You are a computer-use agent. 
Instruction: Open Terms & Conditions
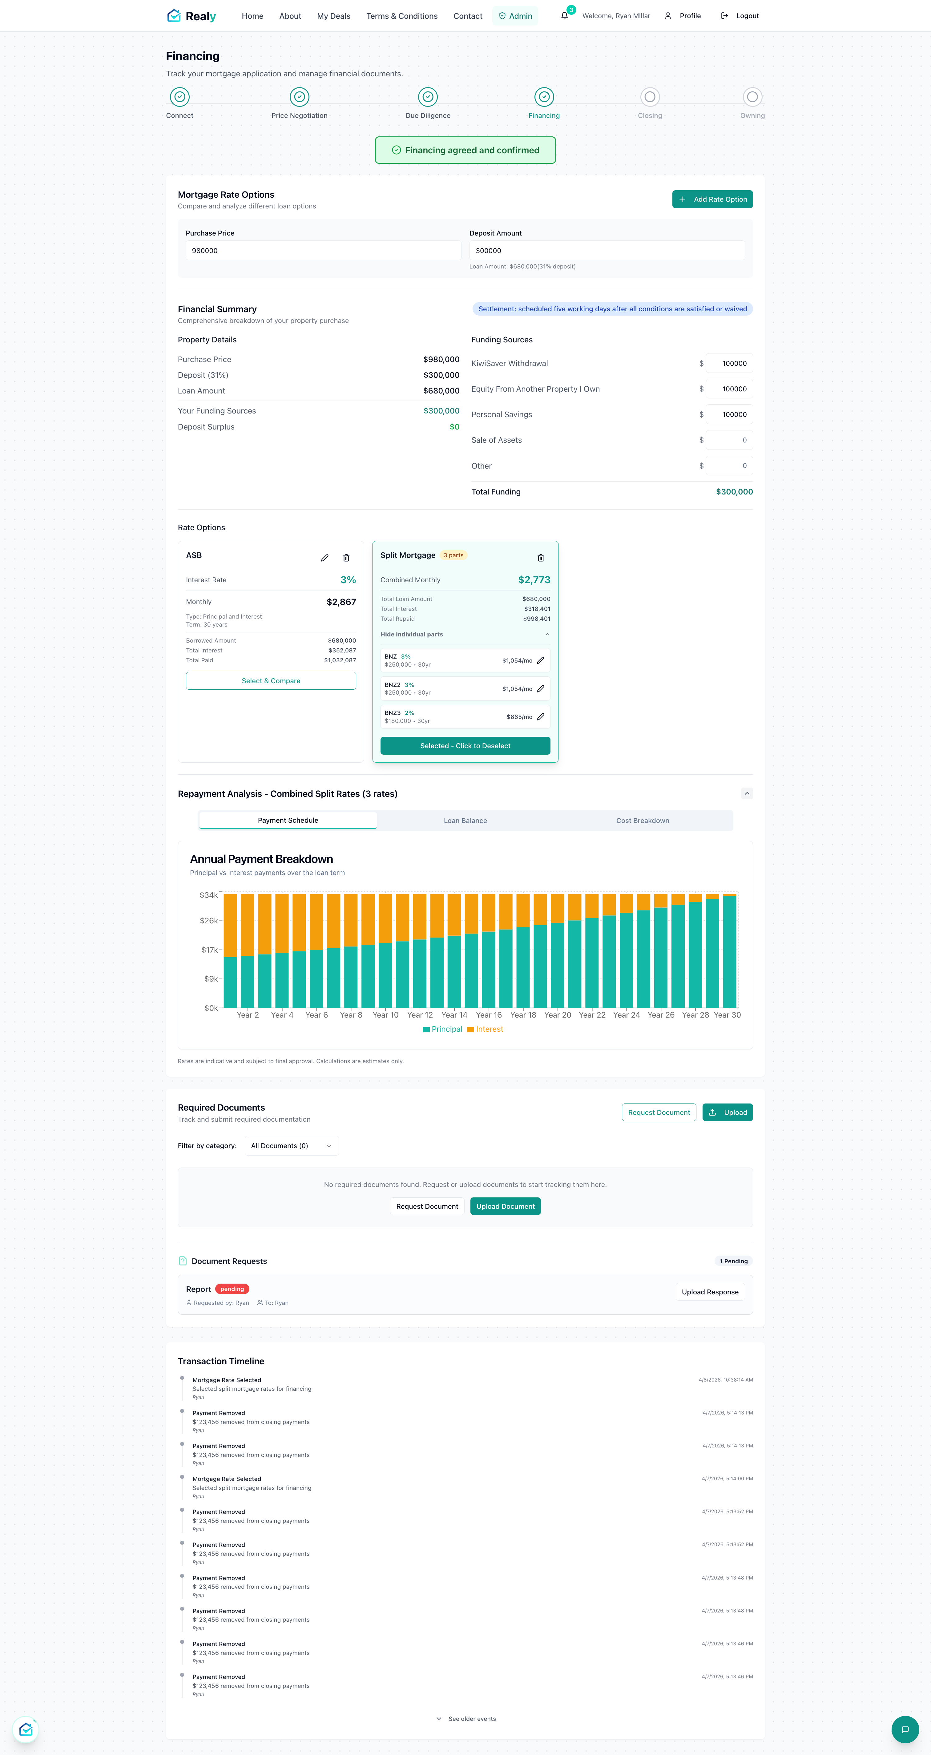(402, 16)
